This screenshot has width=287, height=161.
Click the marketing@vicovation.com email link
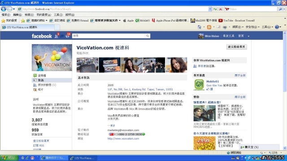point(123,130)
